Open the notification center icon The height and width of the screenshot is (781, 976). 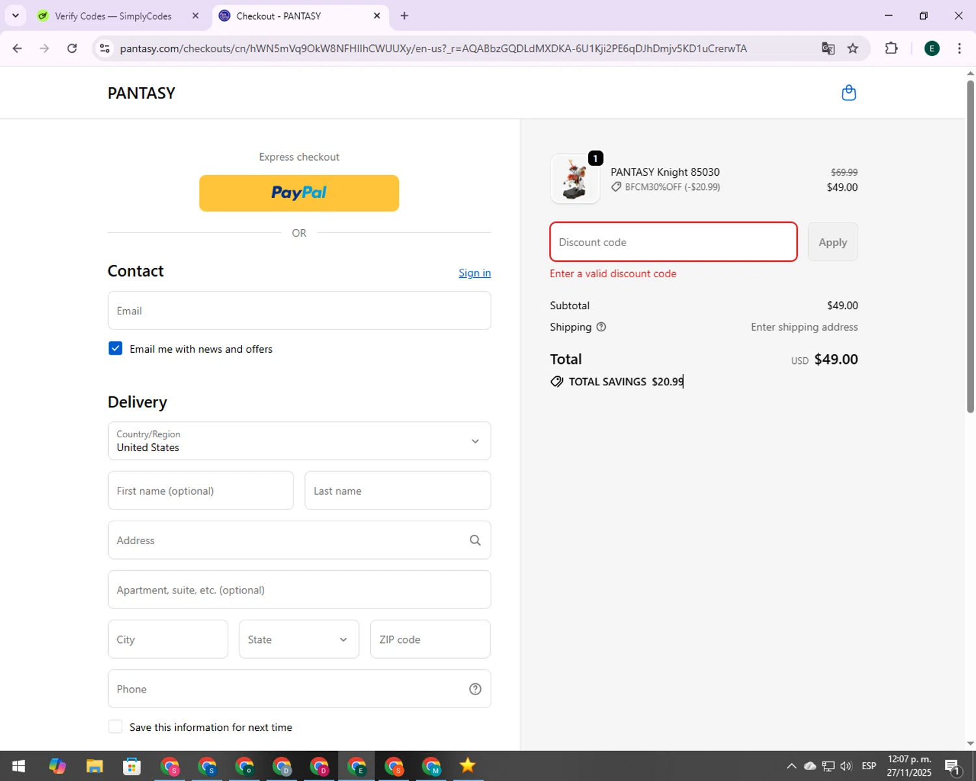tap(953, 766)
